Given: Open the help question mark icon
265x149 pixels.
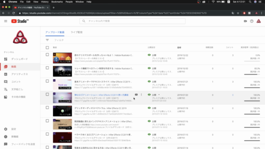Looking at the screenshot, I should point(252,21).
